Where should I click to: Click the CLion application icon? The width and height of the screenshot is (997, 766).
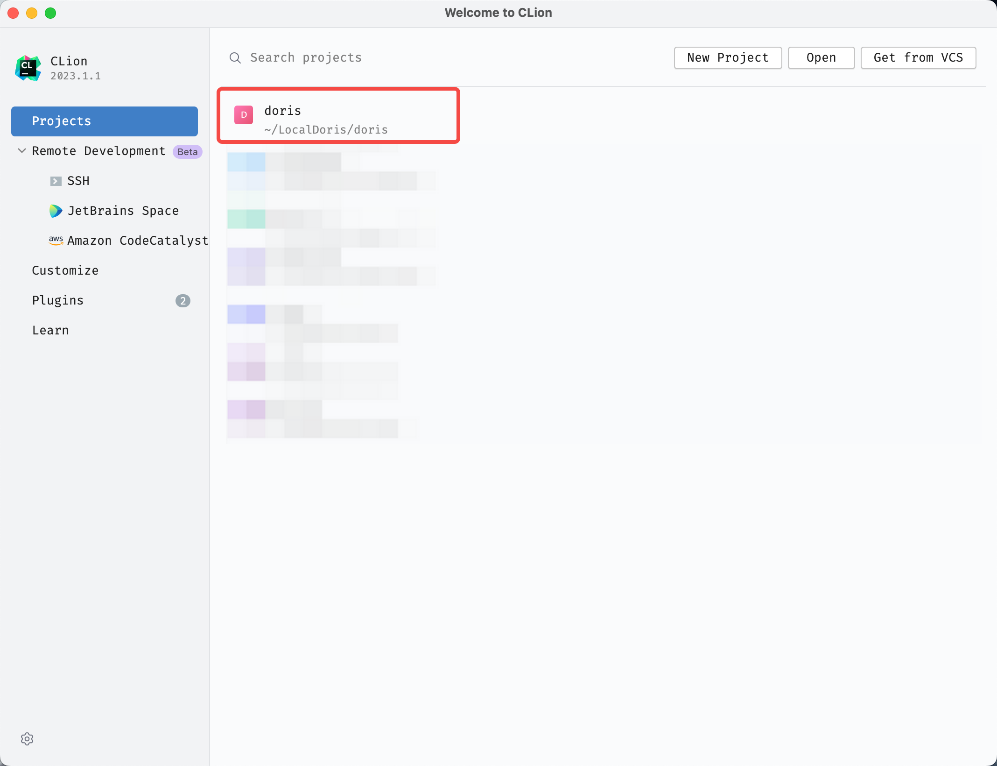[28, 68]
